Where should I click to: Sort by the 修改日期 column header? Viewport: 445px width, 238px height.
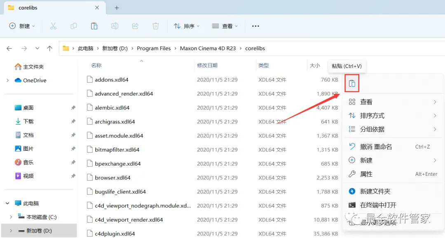click(x=207, y=65)
